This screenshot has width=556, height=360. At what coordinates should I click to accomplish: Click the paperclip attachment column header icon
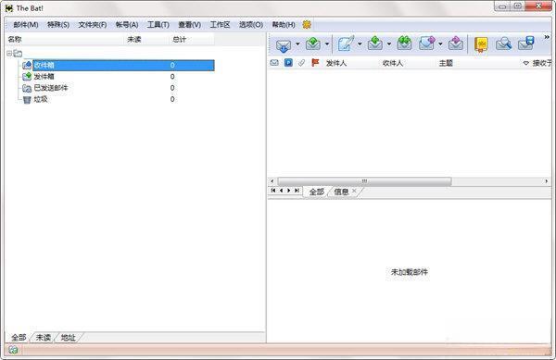click(301, 63)
